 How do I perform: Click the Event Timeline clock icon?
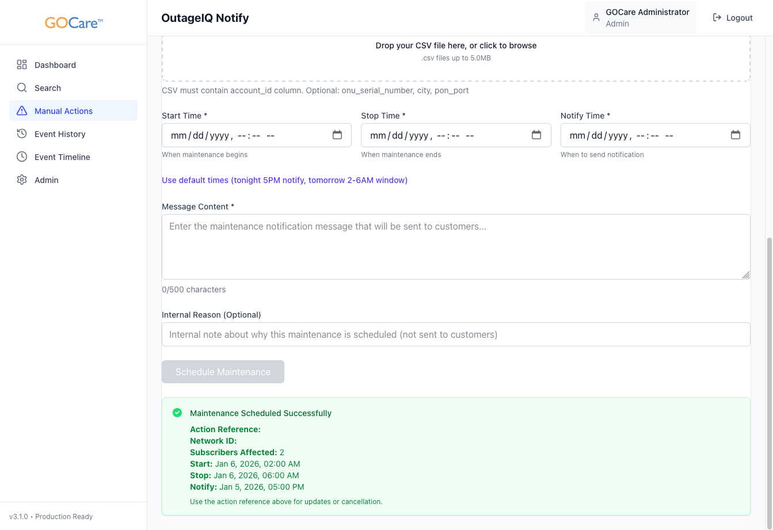[x=22, y=157]
